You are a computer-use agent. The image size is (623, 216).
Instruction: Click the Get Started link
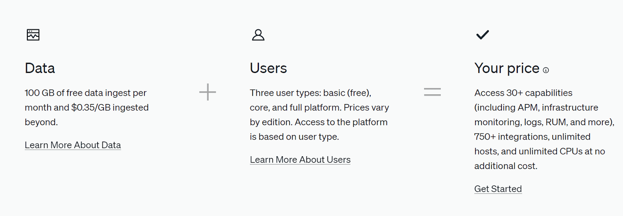pyautogui.click(x=498, y=189)
